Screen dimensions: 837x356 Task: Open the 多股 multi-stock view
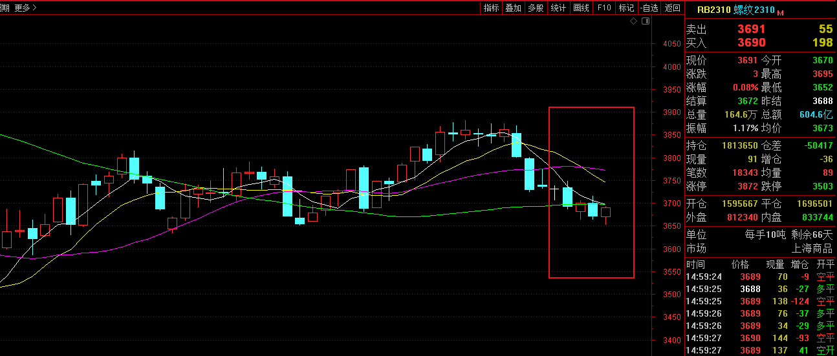point(536,8)
